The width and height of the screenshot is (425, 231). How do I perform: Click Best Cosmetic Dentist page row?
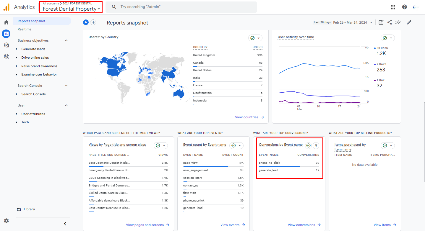click(x=128, y=163)
